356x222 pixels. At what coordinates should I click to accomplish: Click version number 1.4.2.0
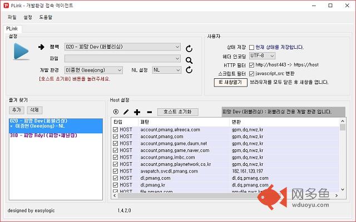(x=124, y=210)
